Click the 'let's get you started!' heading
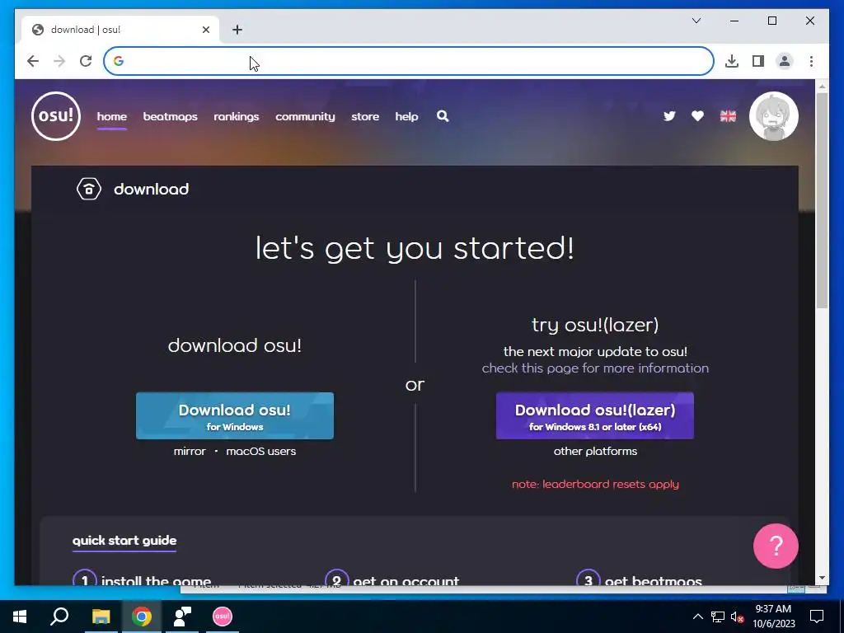 pyautogui.click(x=415, y=248)
